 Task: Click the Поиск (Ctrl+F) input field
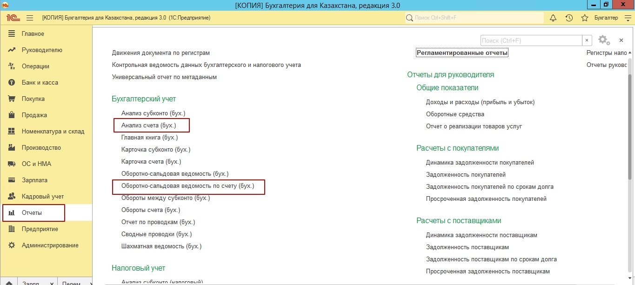pos(530,40)
